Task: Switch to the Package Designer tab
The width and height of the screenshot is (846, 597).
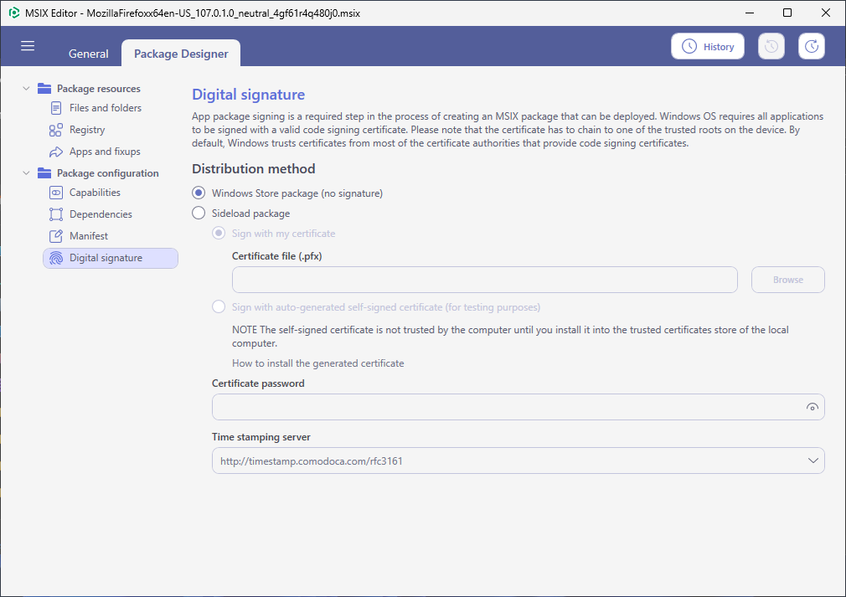Action: pos(181,54)
